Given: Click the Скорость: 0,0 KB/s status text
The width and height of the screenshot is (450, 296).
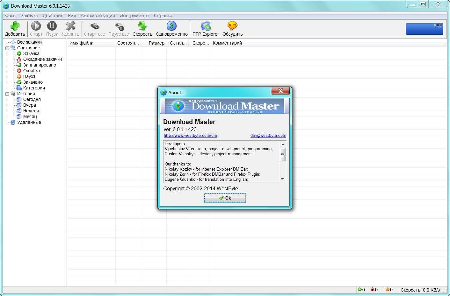Looking at the screenshot, I should (420, 290).
